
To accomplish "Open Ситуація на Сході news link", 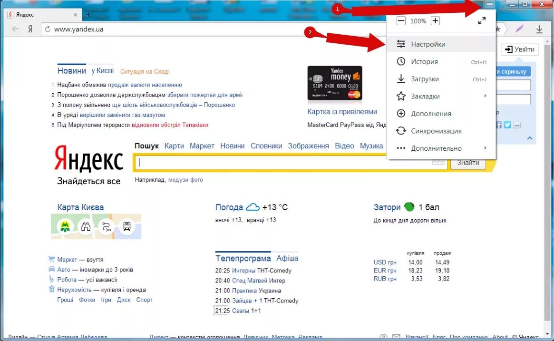I will click(145, 71).
